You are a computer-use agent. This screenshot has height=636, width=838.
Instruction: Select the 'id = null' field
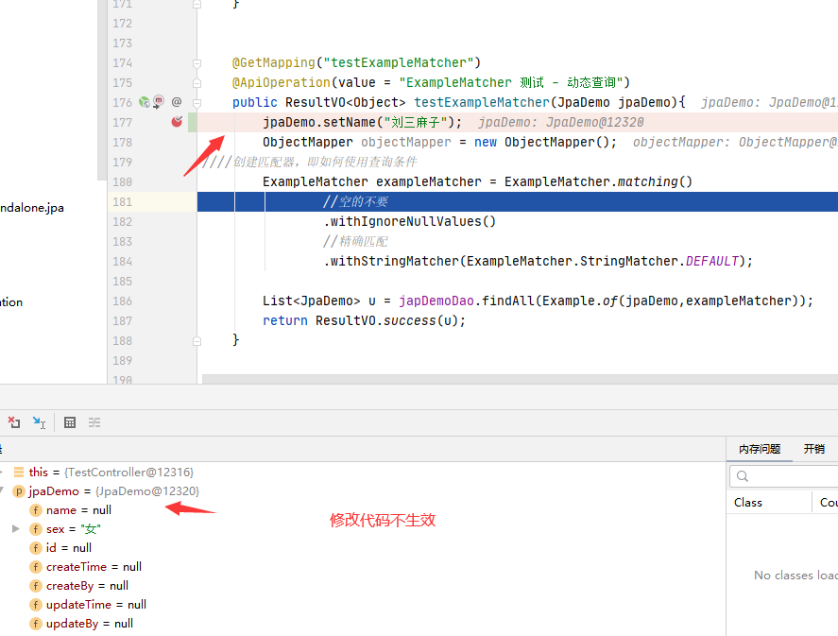tap(68, 548)
